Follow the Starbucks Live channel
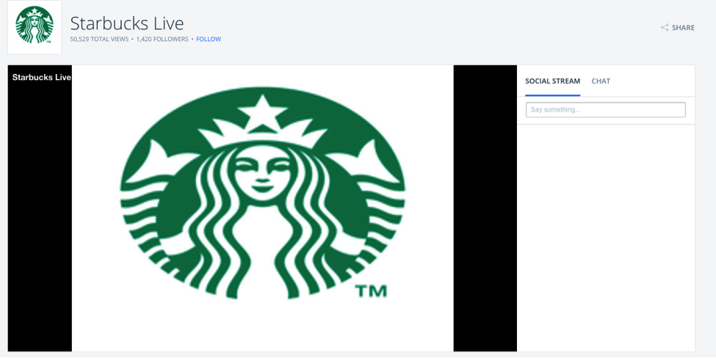The height and width of the screenshot is (358, 716). tap(209, 39)
